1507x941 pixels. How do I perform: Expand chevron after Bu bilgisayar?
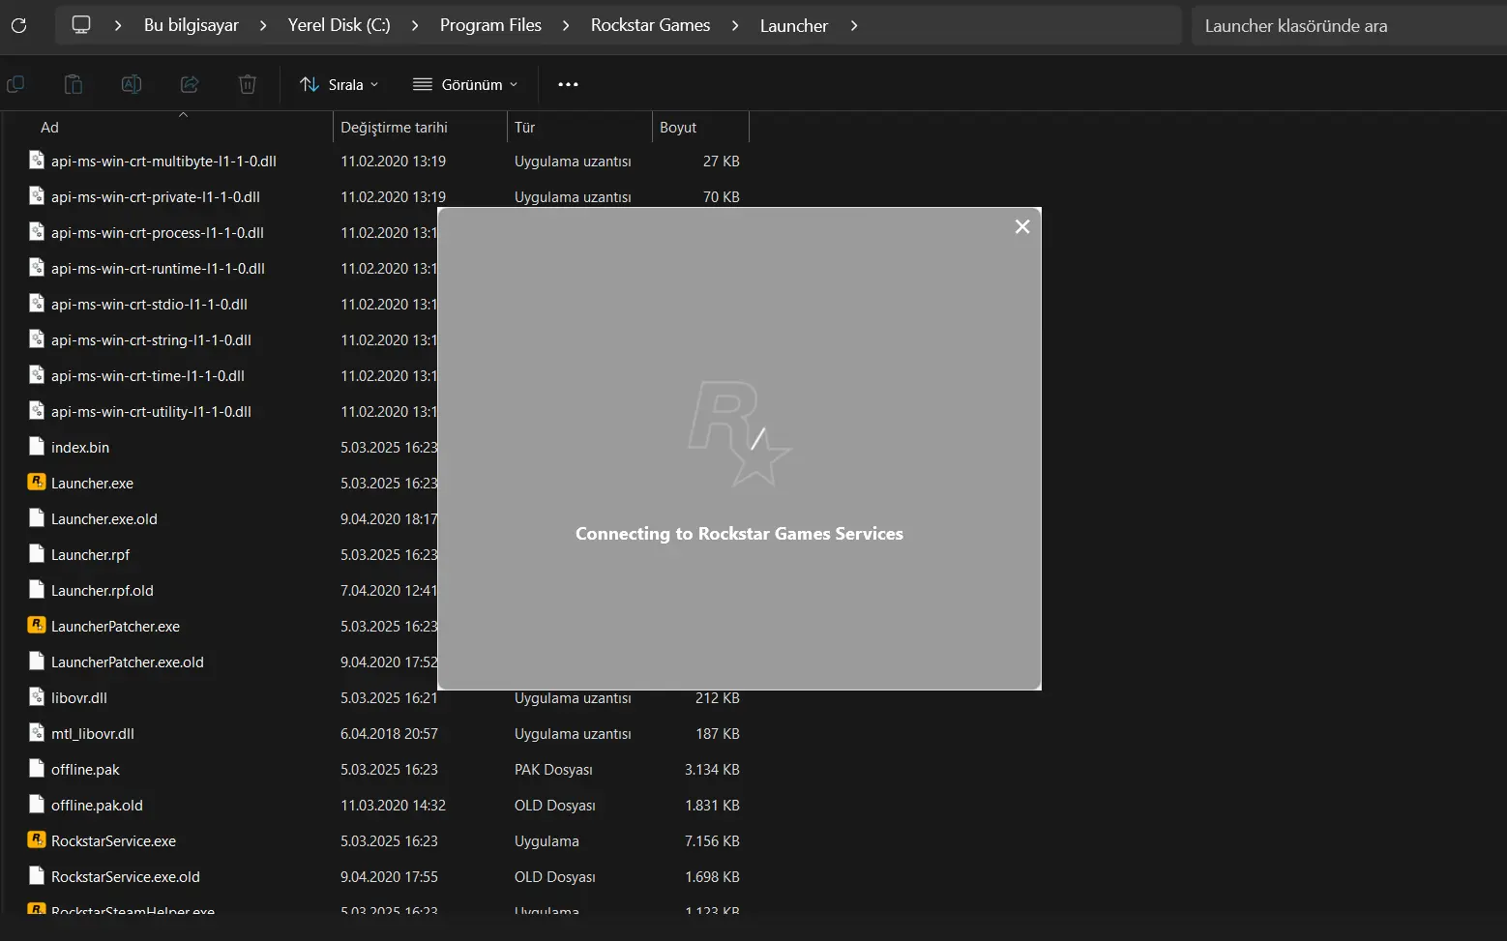(263, 26)
